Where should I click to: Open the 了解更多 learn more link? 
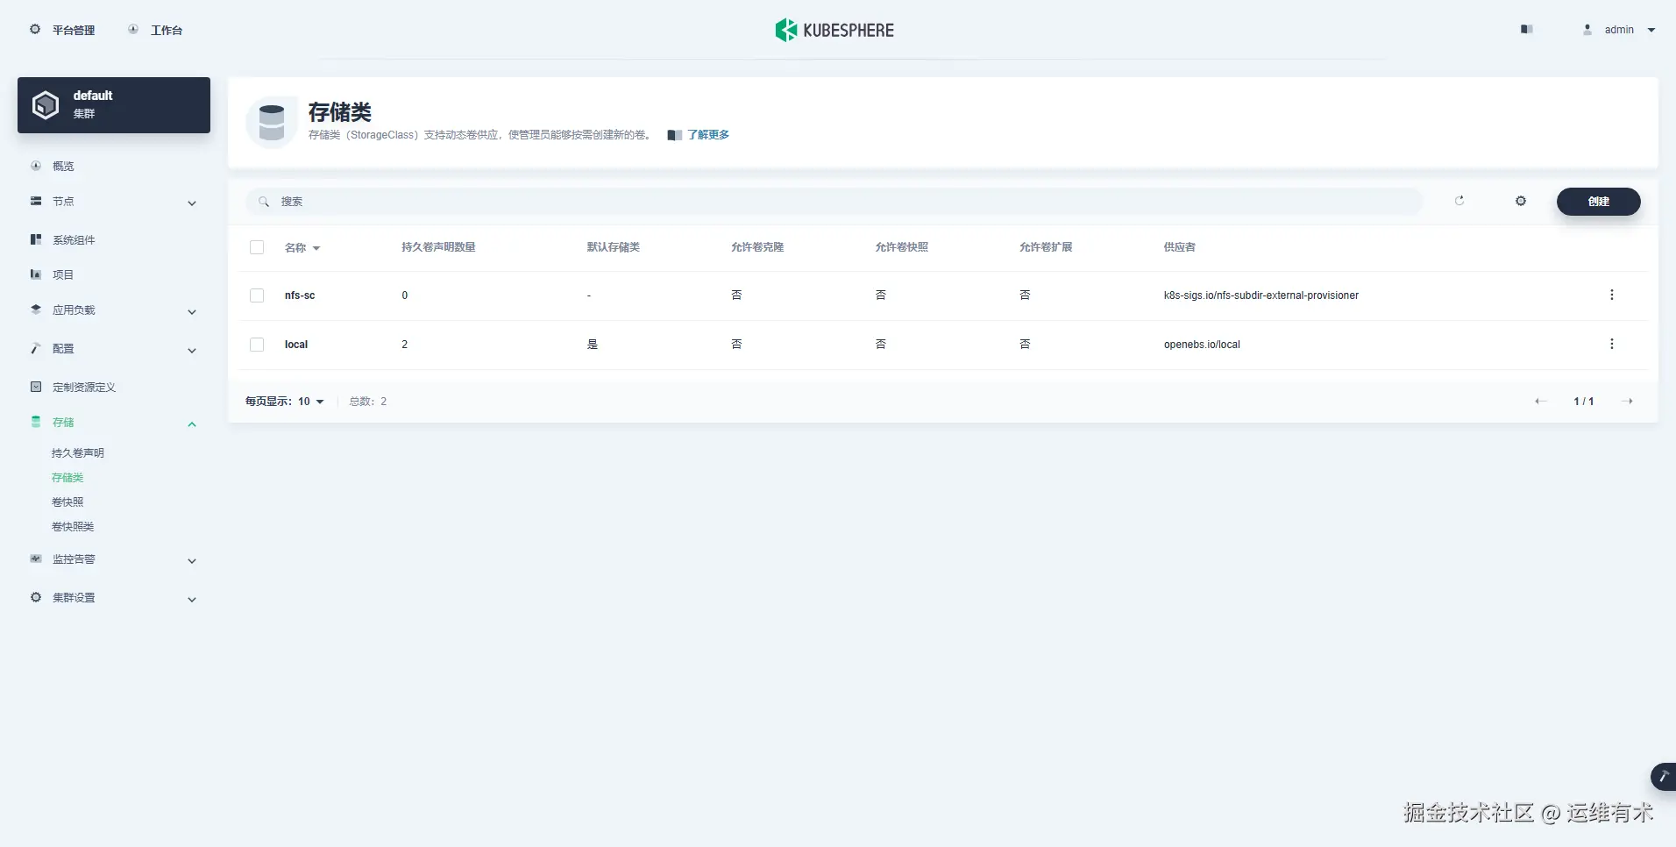coord(708,135)
